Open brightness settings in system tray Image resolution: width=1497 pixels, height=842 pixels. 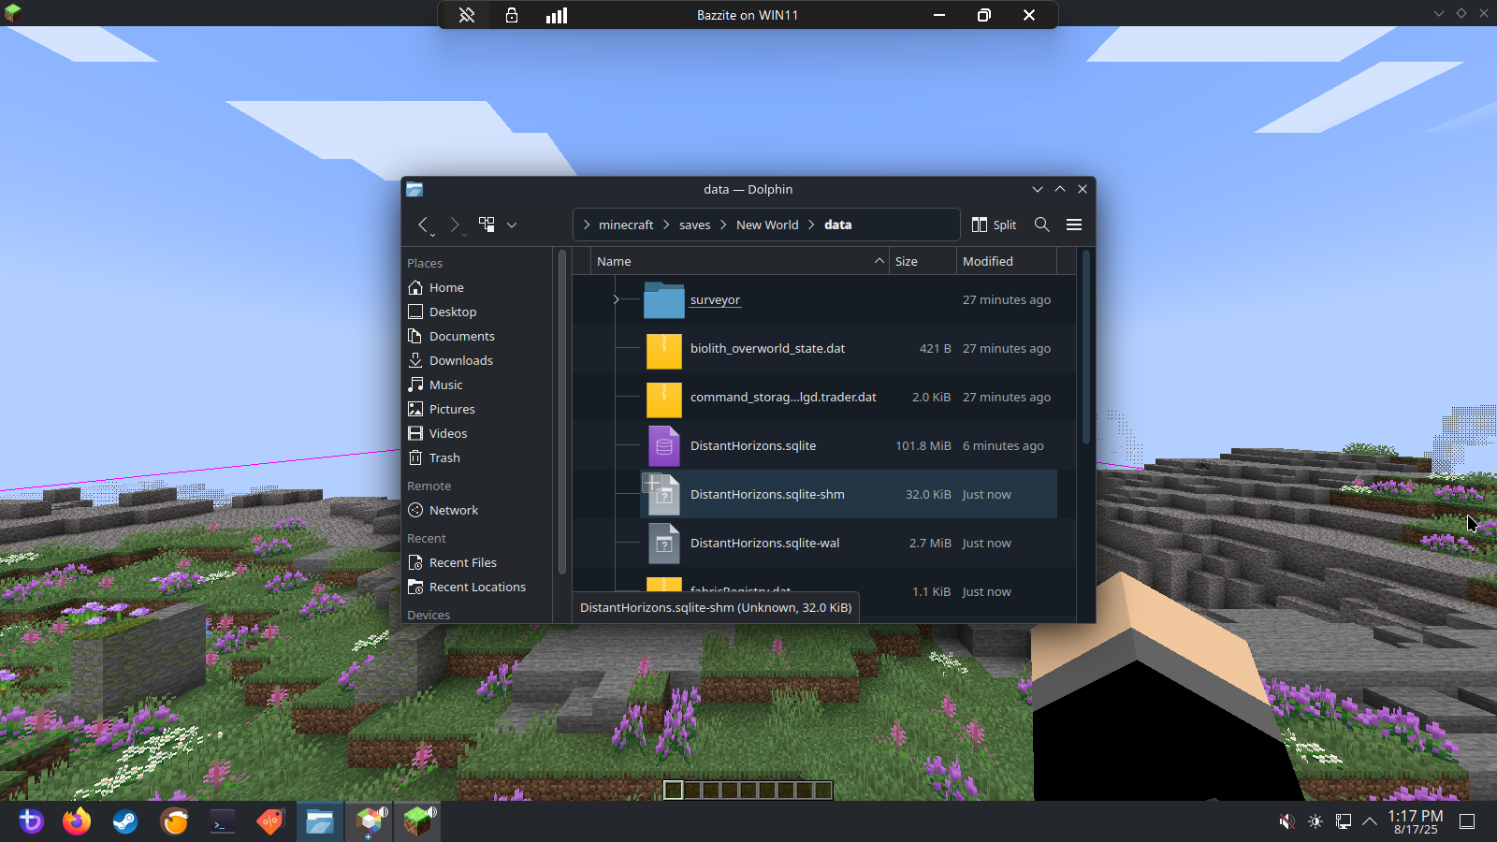1315,821
